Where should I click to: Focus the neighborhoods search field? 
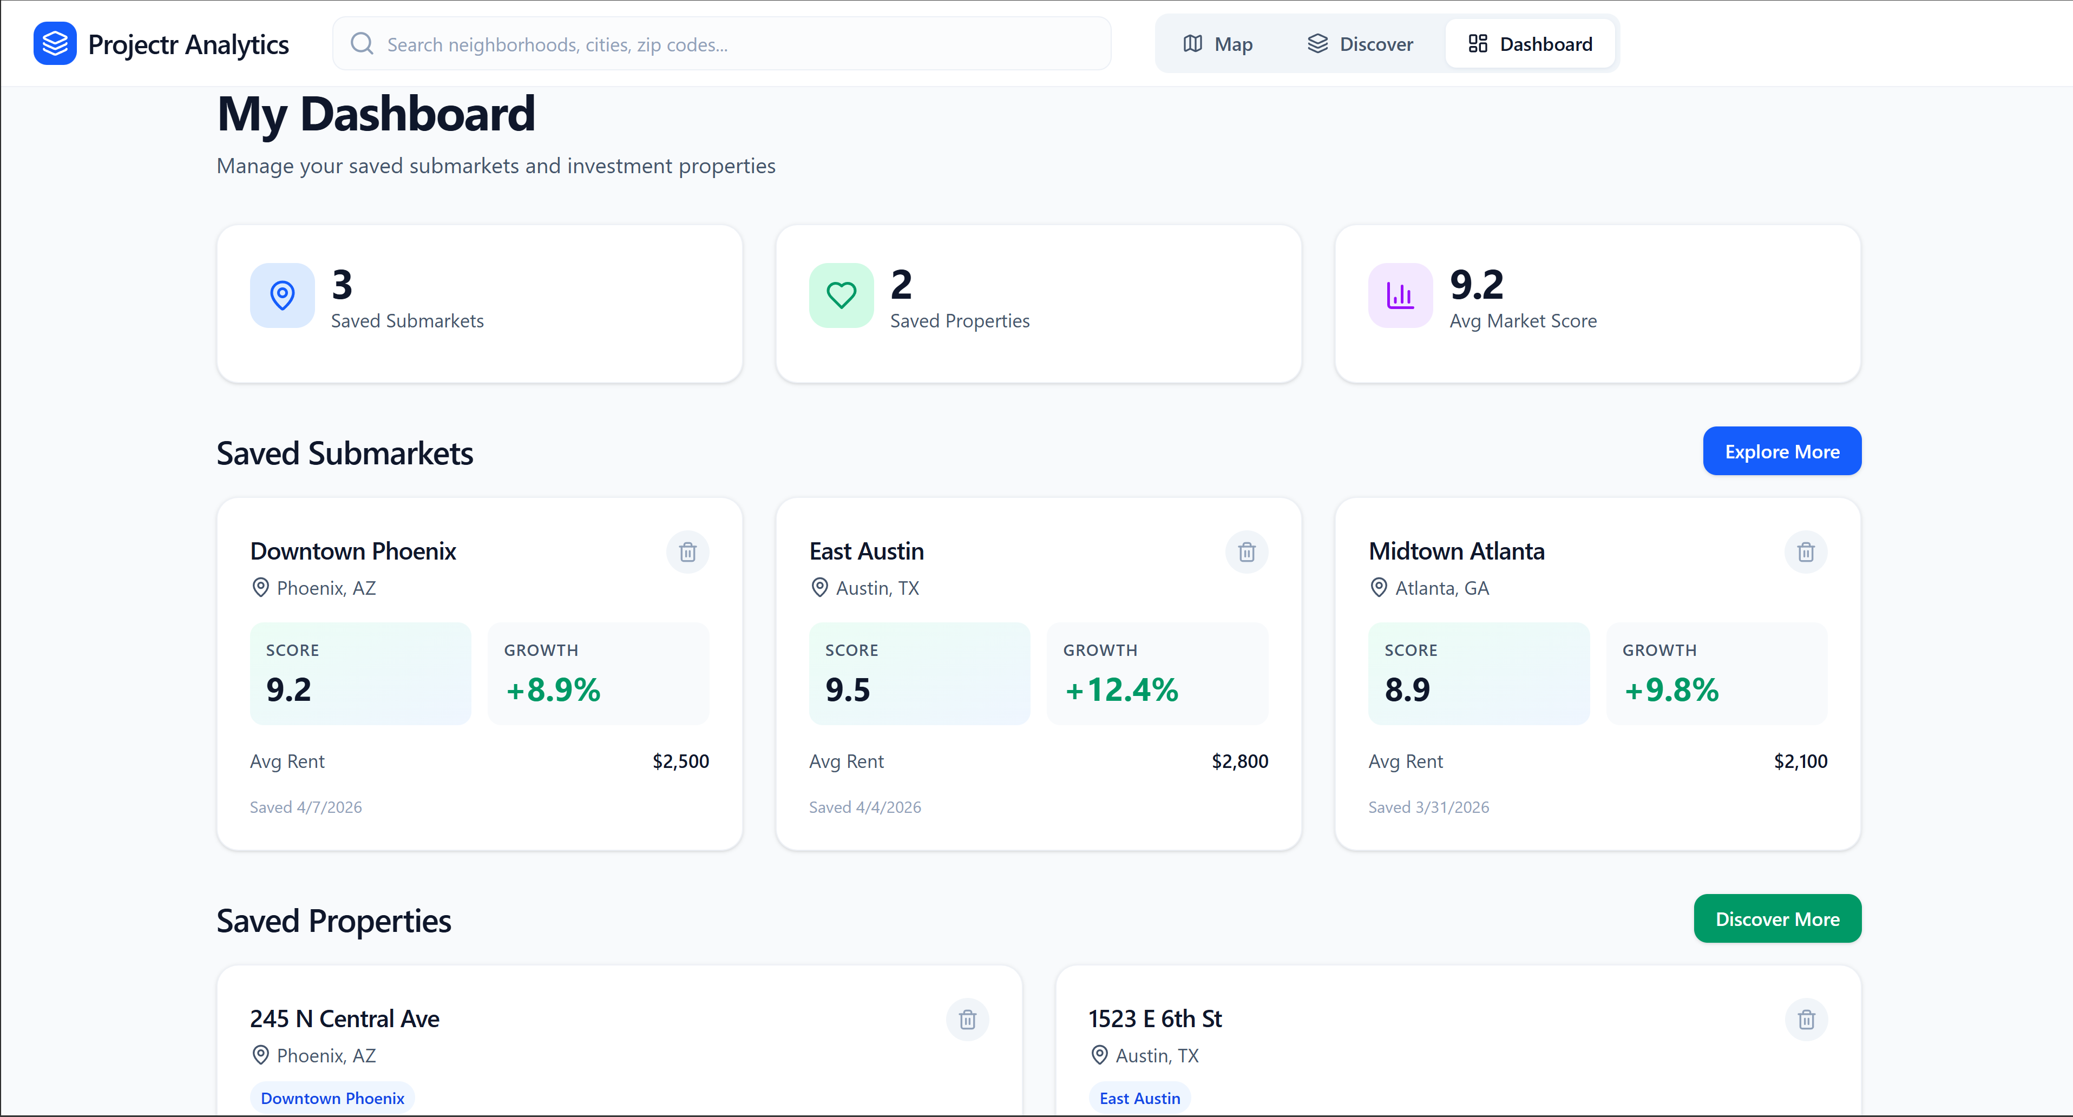[740, 44]
